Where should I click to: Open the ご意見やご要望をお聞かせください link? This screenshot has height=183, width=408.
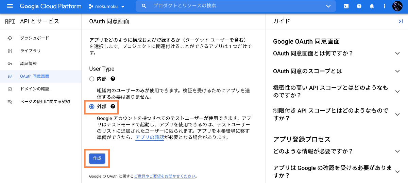point(165,176)
